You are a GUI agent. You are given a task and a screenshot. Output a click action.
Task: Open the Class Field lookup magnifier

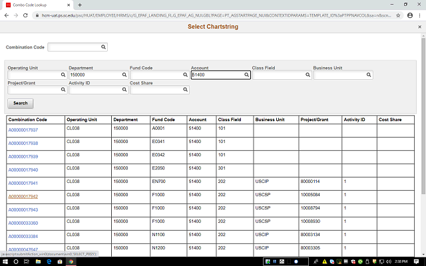point(308,74)
